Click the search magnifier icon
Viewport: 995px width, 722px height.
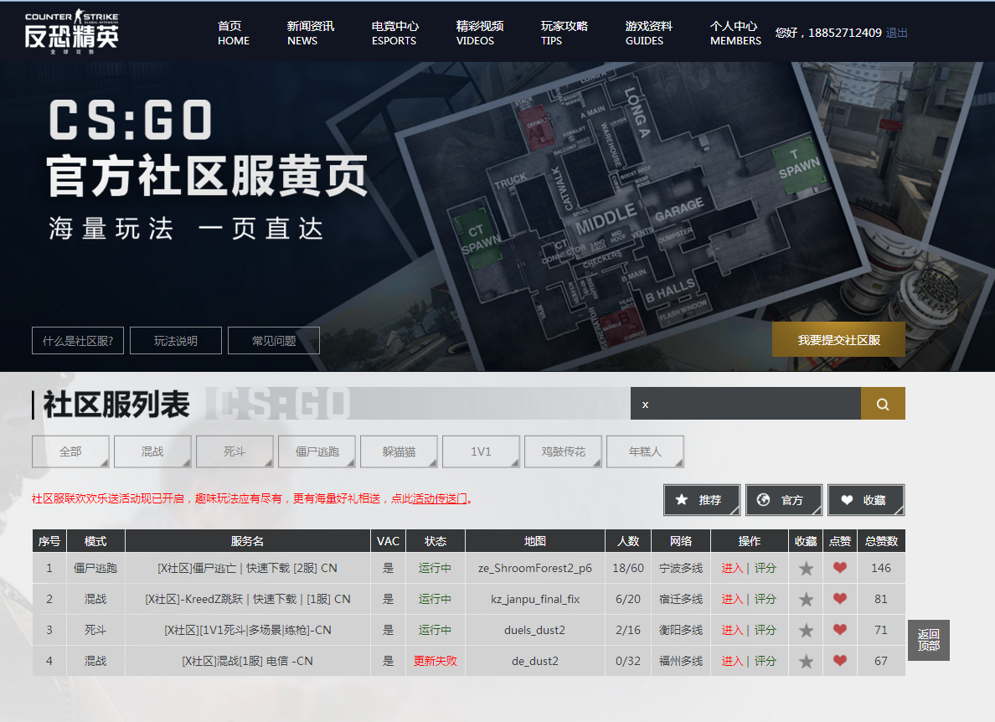tap(883, 403)
